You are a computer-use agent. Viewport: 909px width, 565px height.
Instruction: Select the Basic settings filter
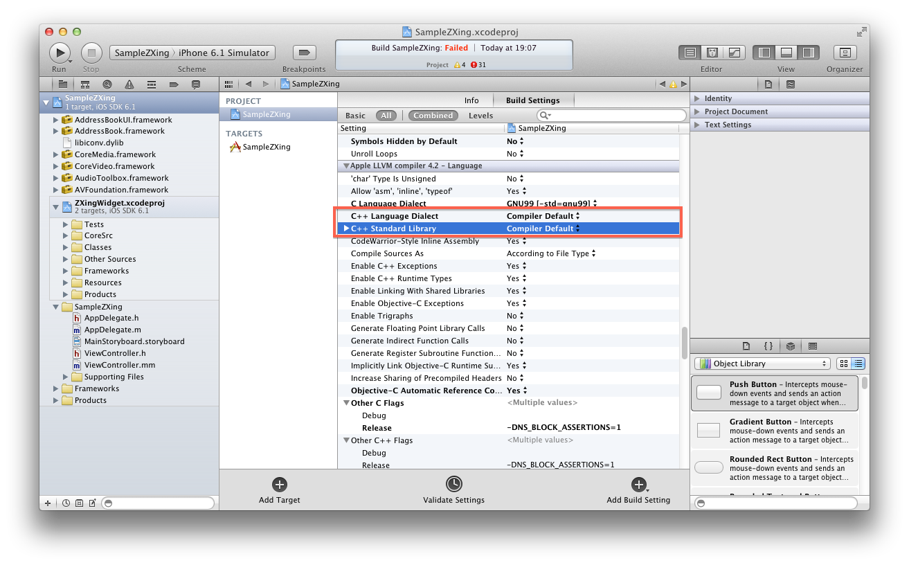click(355, 116)
